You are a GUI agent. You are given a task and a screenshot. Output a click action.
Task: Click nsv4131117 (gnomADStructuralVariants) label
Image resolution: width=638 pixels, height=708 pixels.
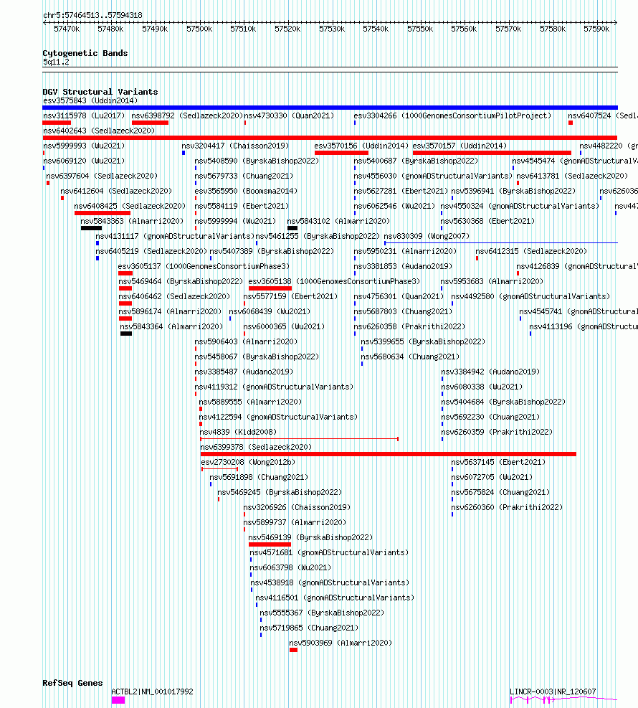[x=175, y=236]
